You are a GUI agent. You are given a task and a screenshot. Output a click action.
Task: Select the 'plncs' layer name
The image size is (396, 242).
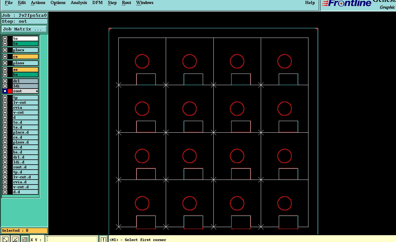[x=26, y=50]
